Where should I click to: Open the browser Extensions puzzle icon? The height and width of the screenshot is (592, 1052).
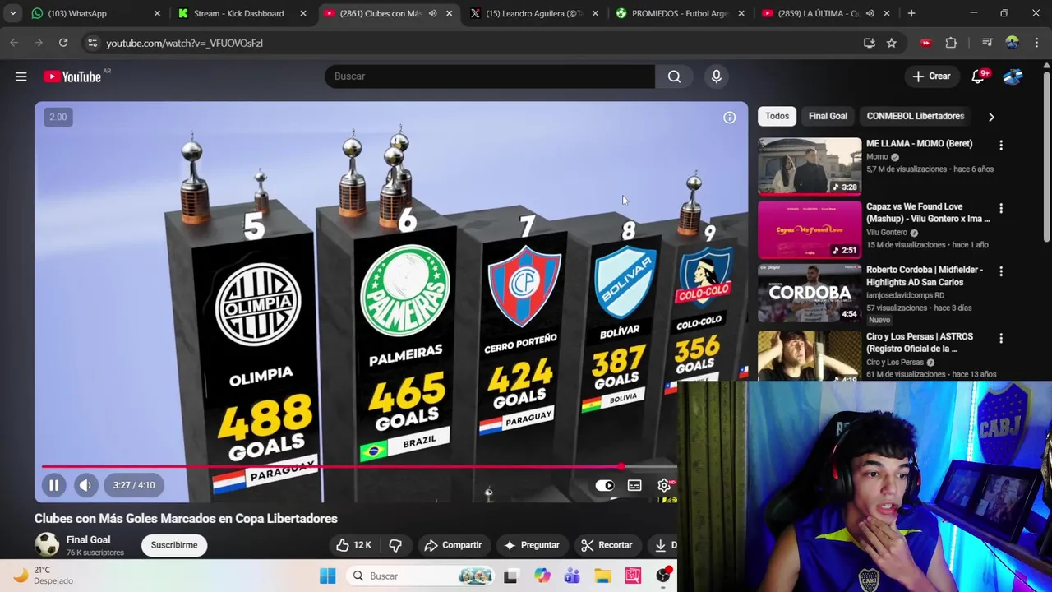(951, 43)
